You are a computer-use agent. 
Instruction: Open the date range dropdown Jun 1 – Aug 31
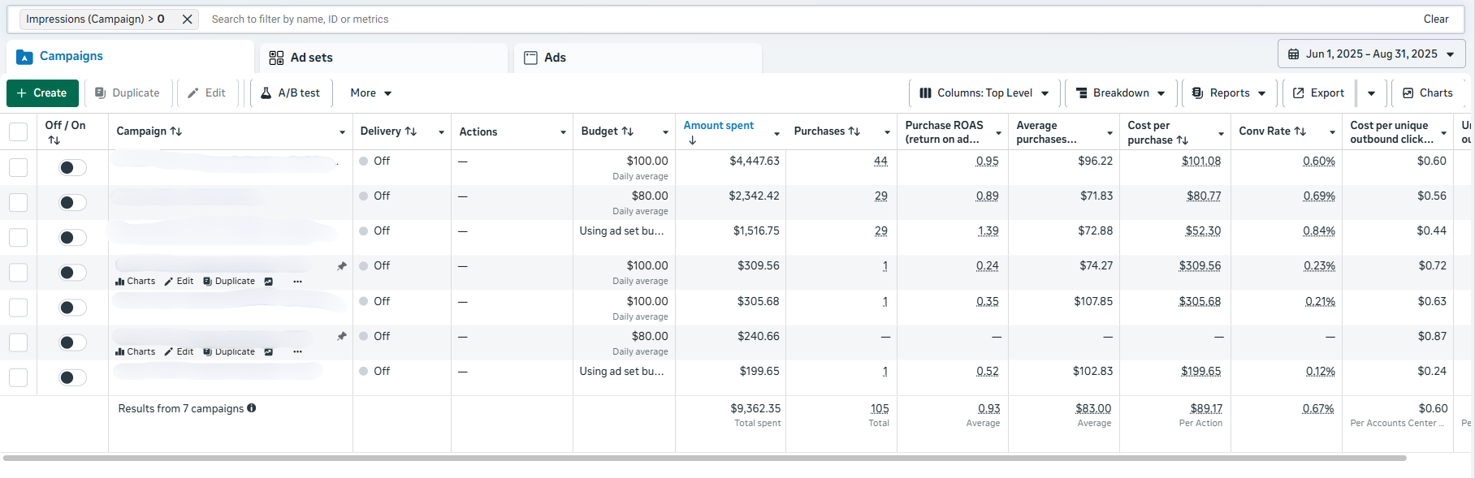(x=1371, y=54)
